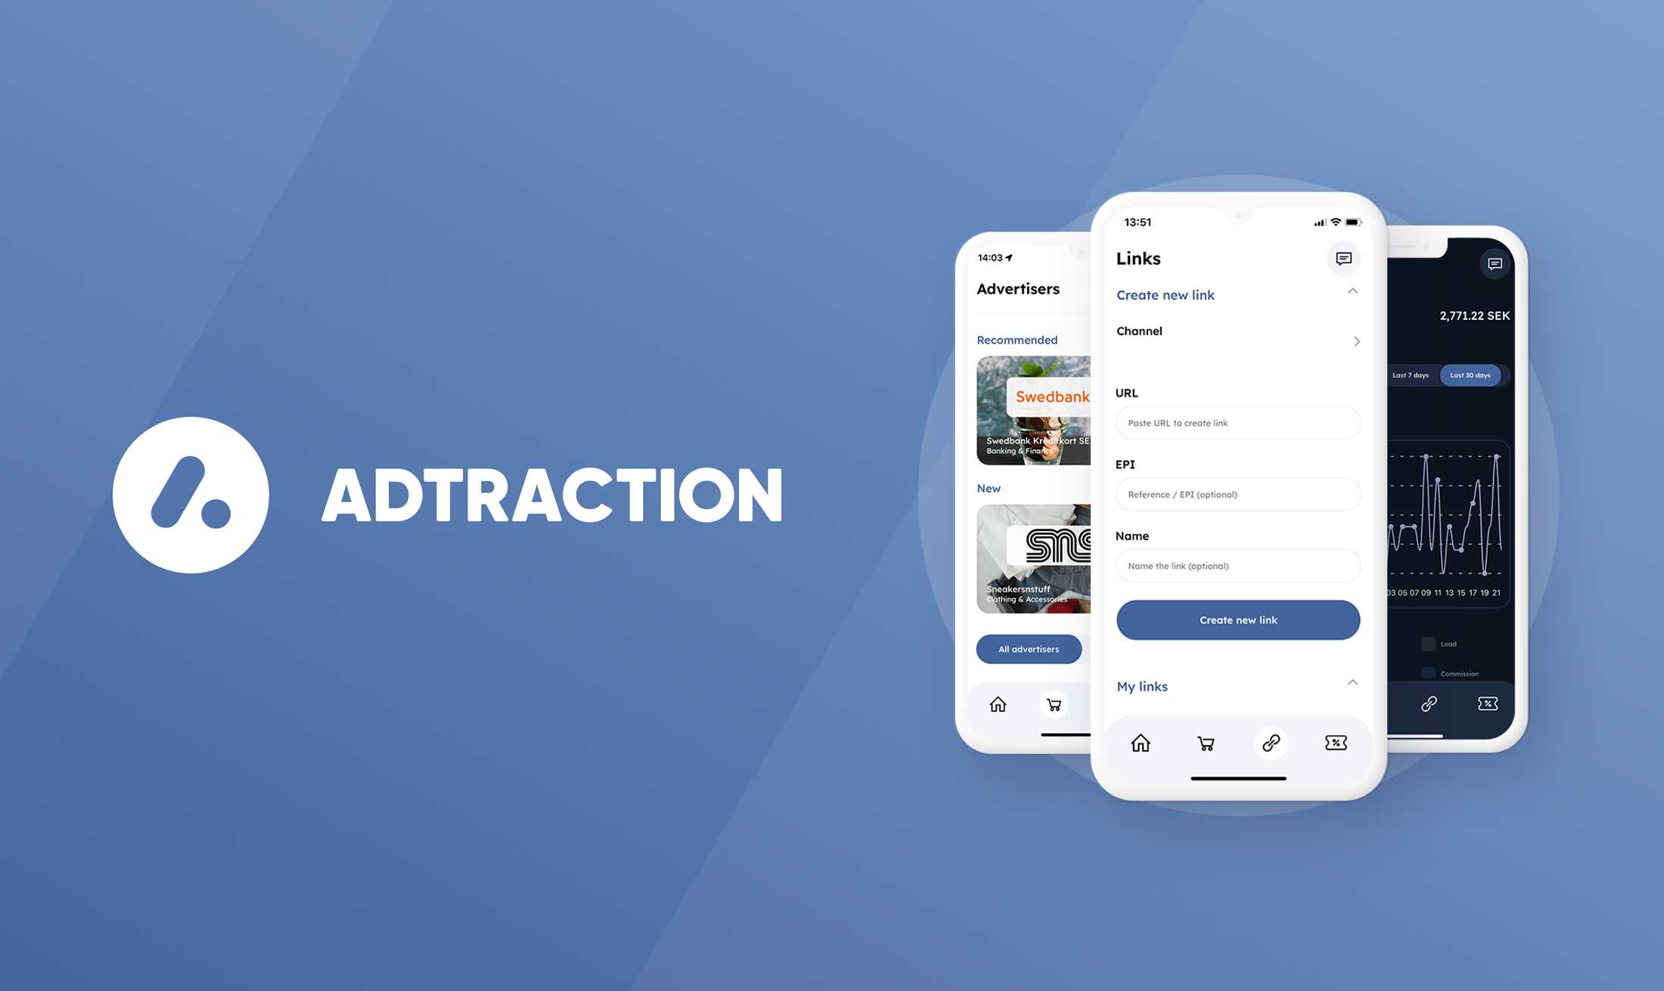Click the All advertisers button
1664x991 pixels.
pyautogui.click(x=1027, y=648)
